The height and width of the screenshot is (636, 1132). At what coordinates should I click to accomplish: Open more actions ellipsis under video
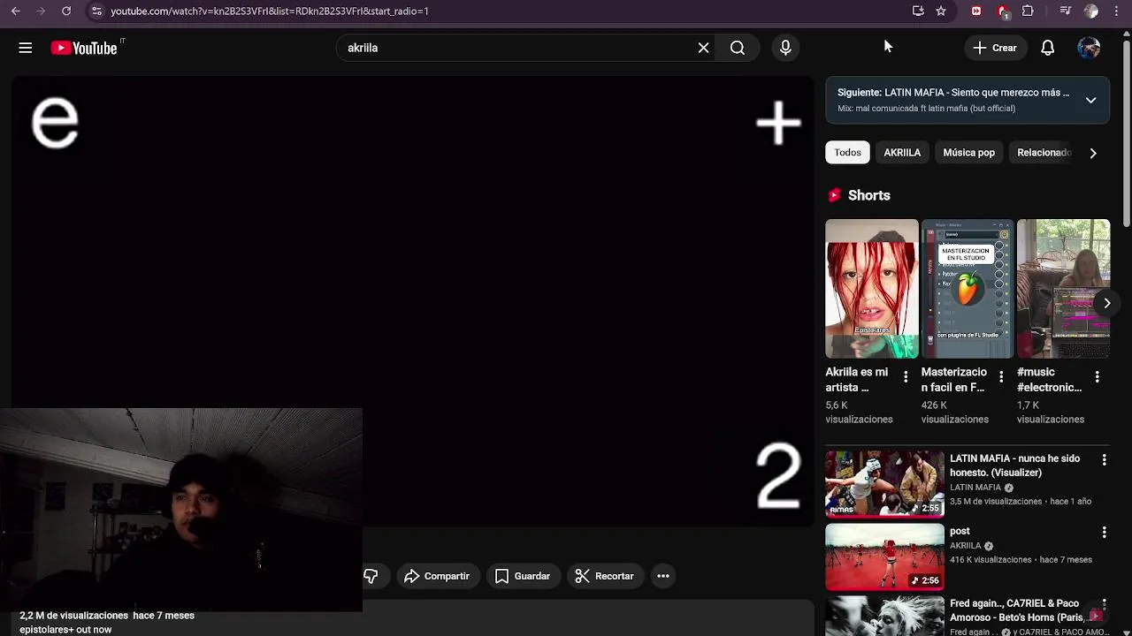click(x=663, y=576)
